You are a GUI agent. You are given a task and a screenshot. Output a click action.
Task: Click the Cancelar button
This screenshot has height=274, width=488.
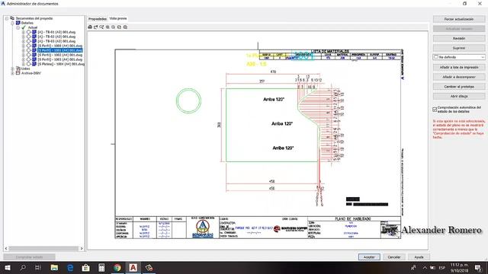click(394, 257)
